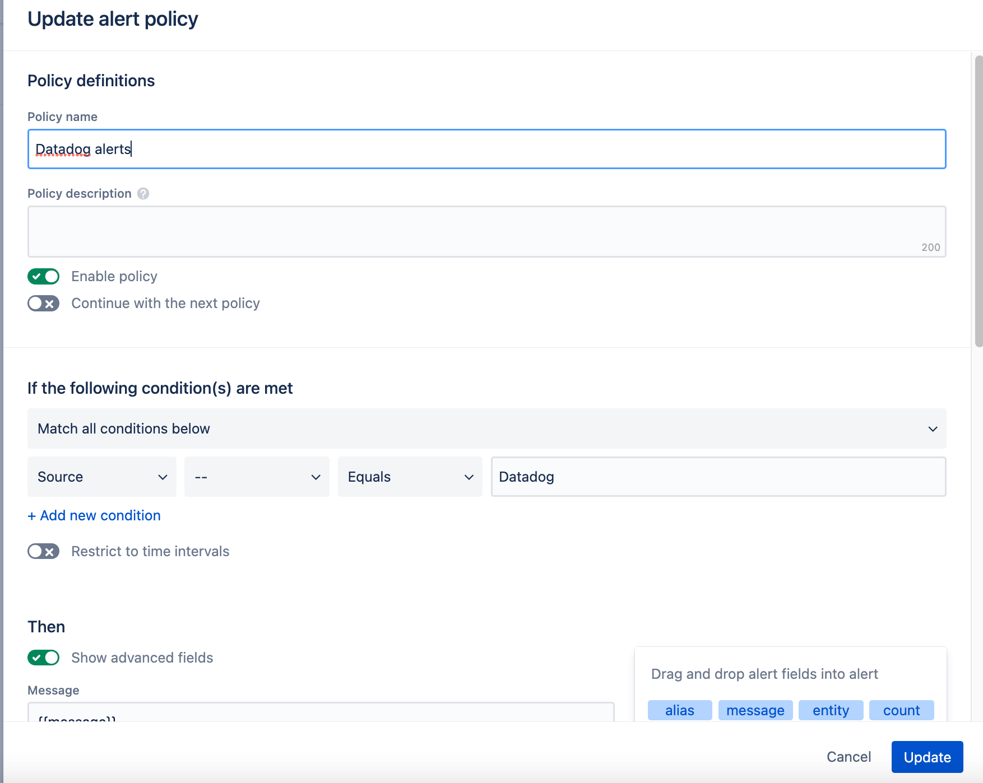Cancel the alert policy update
The width and height of the screenshot is (983, 783).
tap(848, 757)
